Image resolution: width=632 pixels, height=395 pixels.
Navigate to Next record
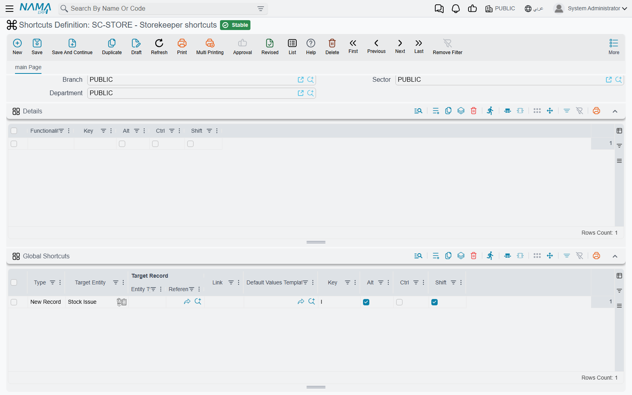400,46
